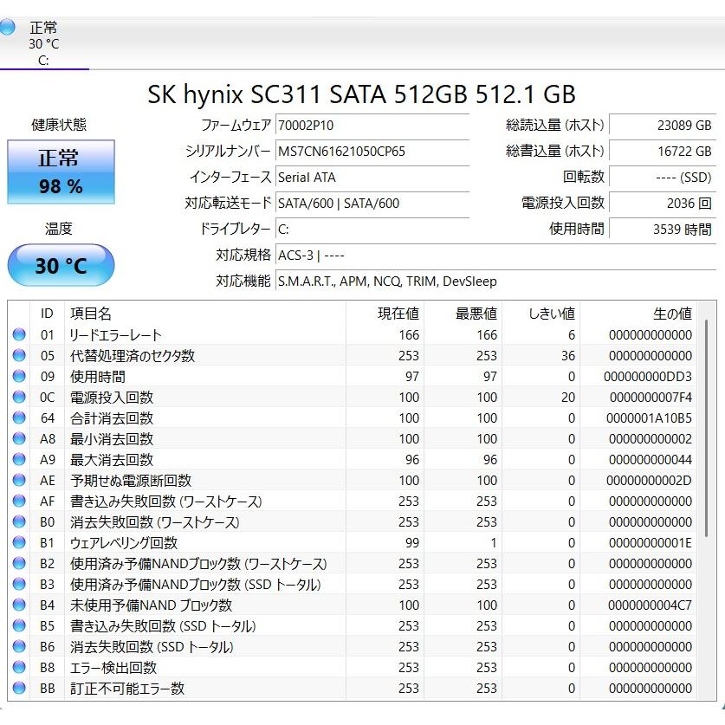Click the status orb of row 05 代替処理済のセクタ数

(x=19, y=355)
